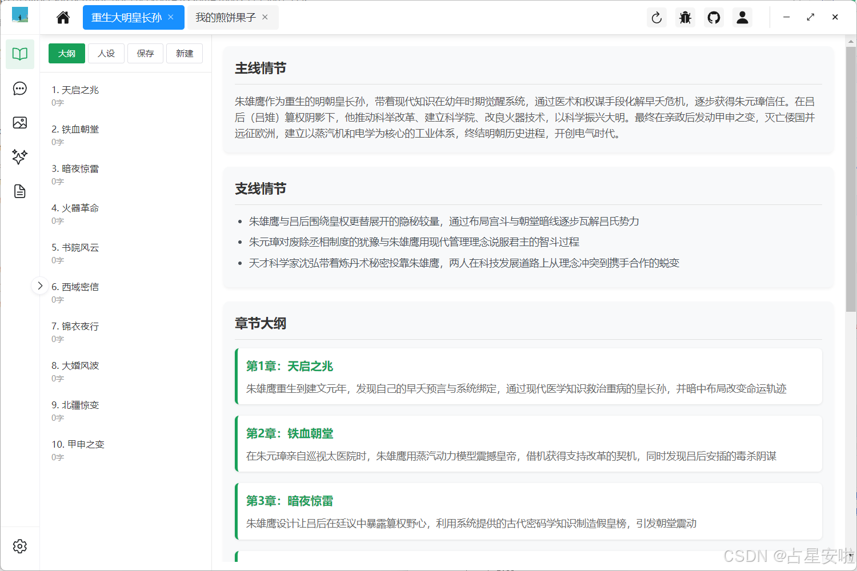
Task: Open the user account icon
Action: [x=743, y=18]
